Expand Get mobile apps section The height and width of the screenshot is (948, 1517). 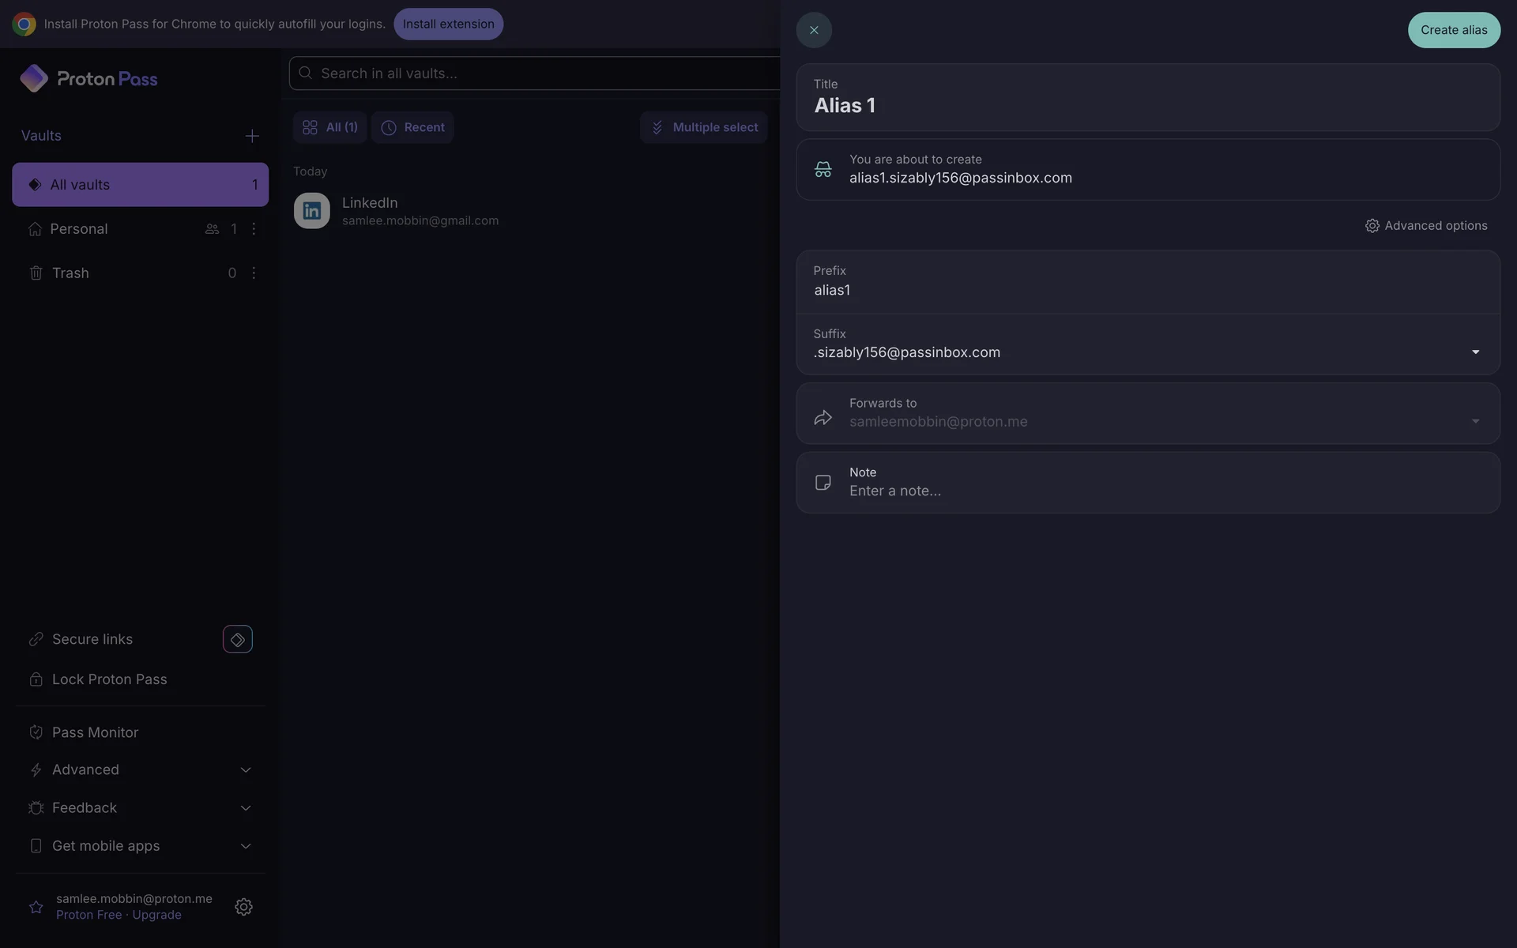pos(245,846)
